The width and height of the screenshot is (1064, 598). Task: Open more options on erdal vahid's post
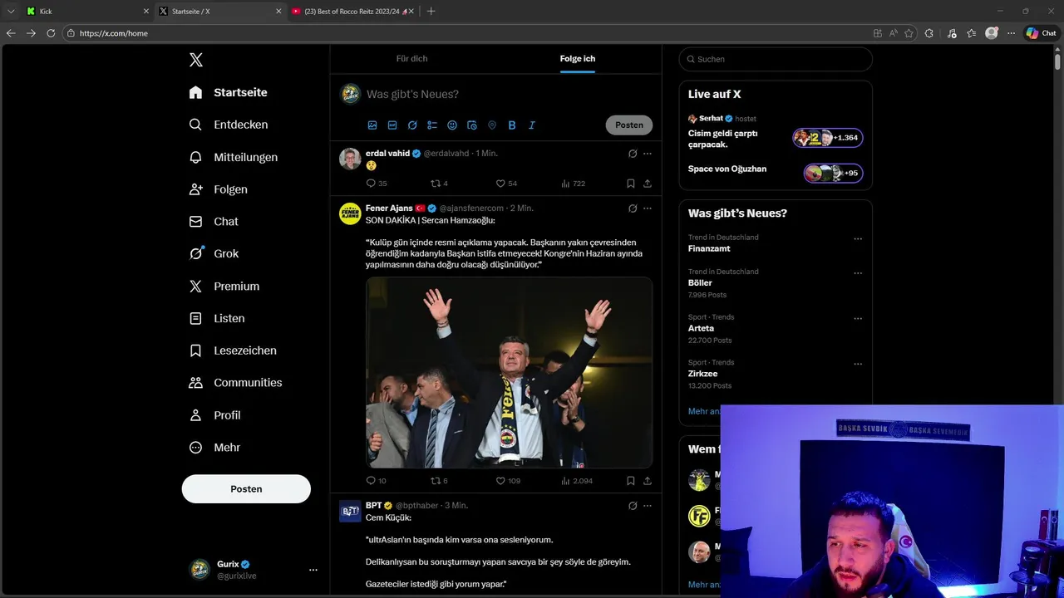click(648, 154)
